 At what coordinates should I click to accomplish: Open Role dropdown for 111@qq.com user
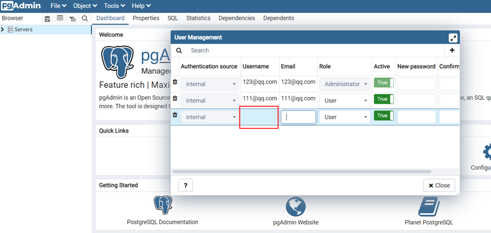345,101
